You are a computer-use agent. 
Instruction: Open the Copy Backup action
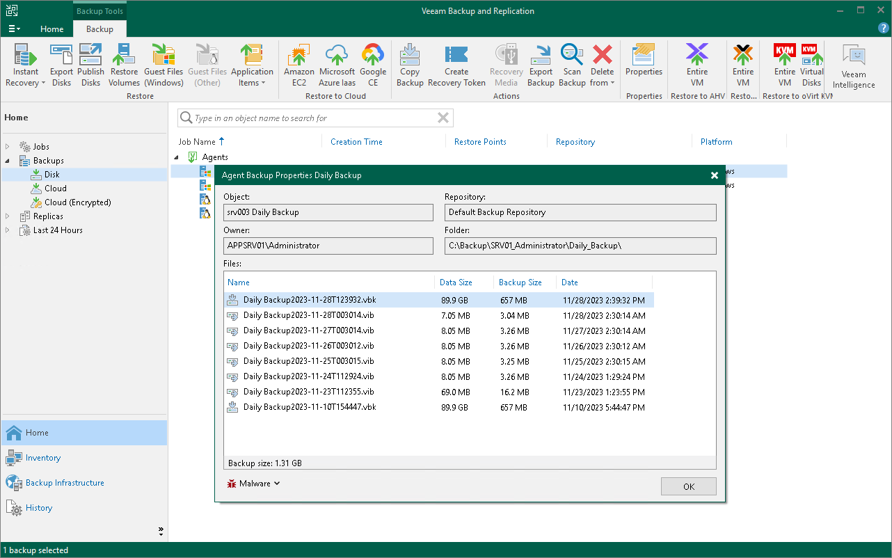pyautogui.click(x=410, y=65)
